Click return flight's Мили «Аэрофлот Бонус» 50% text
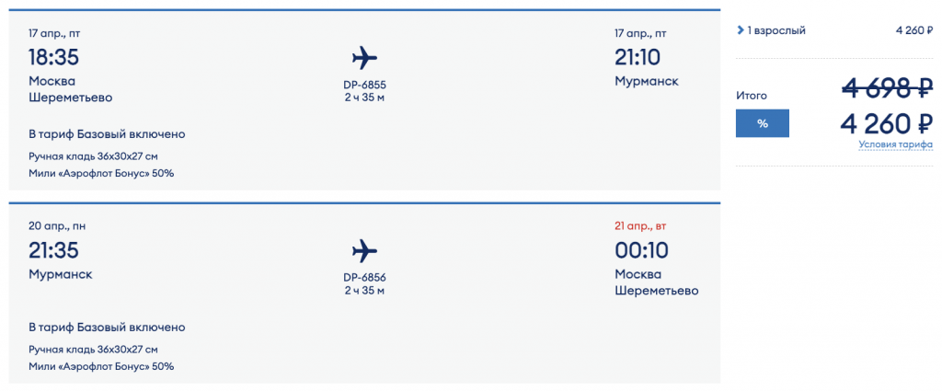The height and width of the screenshot is (391, 942). [101, 366]
